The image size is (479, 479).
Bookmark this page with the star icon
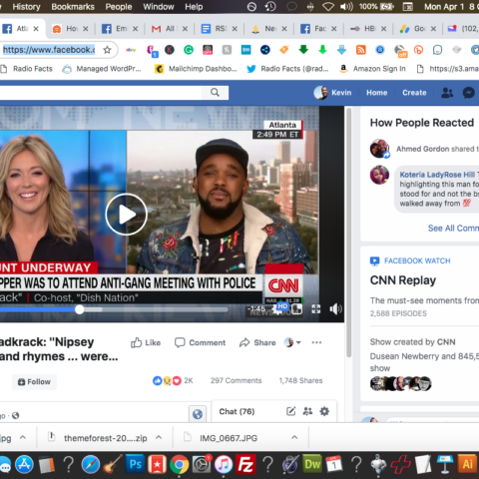[107, 50]
